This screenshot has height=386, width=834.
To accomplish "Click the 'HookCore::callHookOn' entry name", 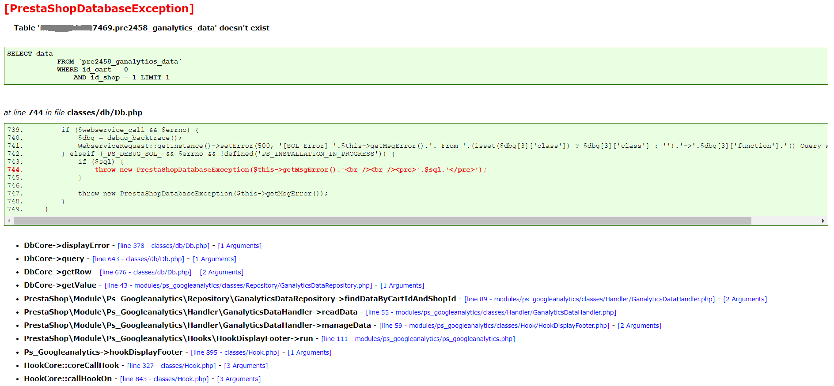I will (68, 379).
